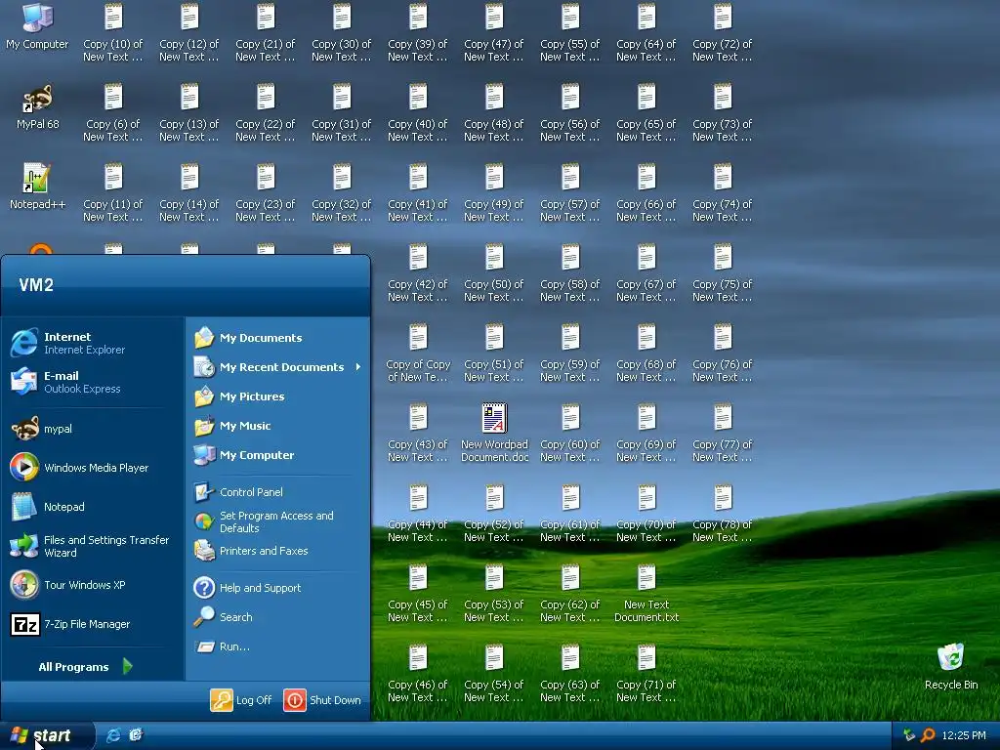
Task: Open the Recycle Bin
Action: [x=951, y=667]
